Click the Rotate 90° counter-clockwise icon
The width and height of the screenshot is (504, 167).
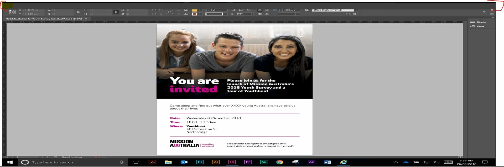click(x=161, y=10)
